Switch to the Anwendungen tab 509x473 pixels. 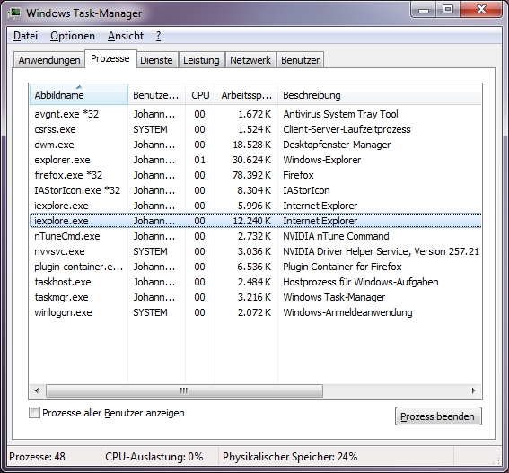49,60
